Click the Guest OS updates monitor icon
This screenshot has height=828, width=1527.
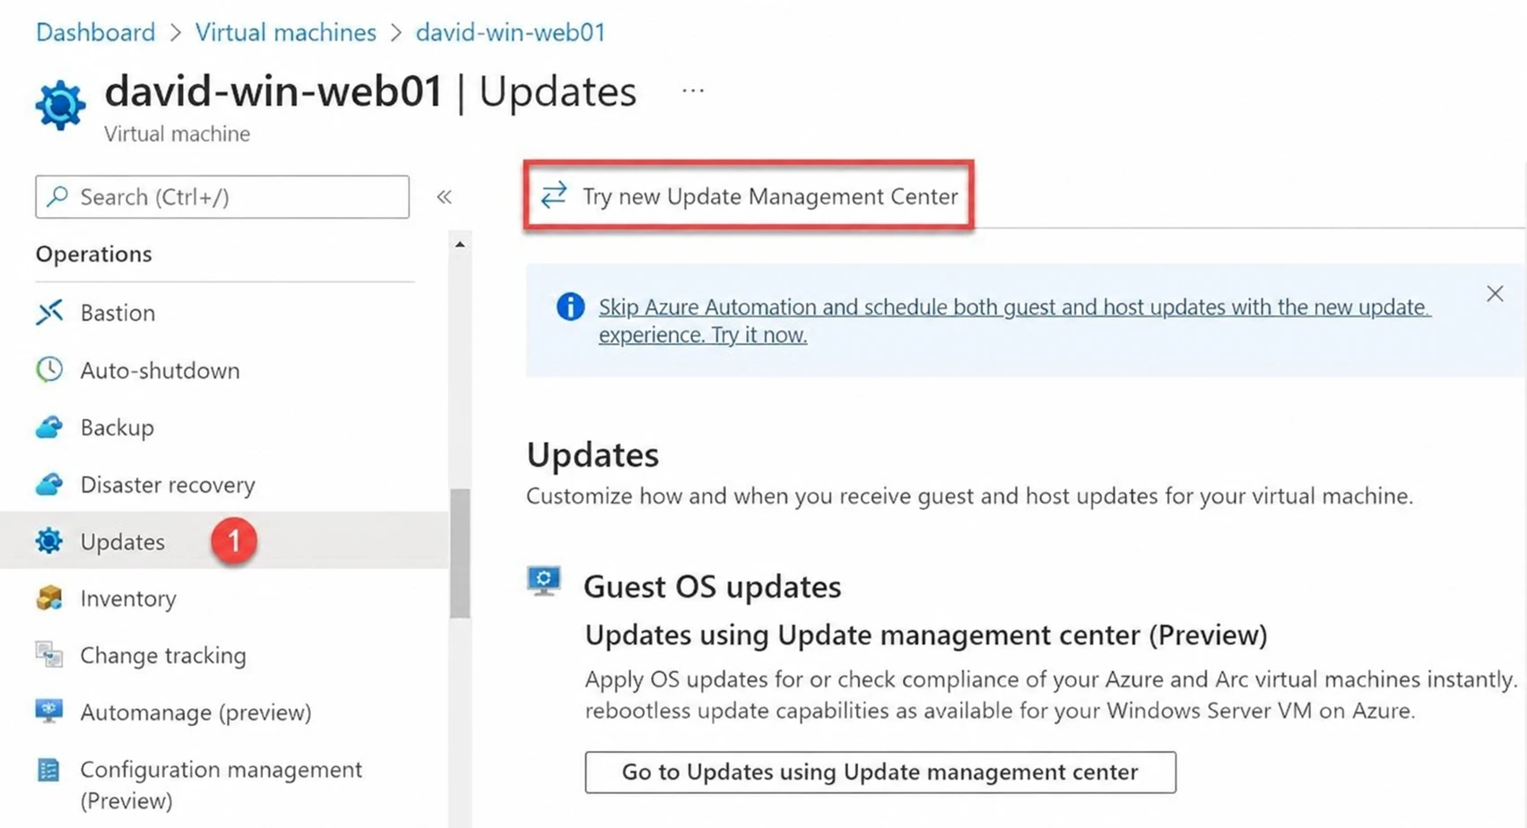tap(543, 582)
